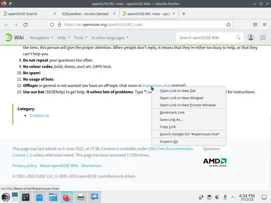Open the user account avatar menu
This screenshot has height=203, width=271.
[251, 38]
